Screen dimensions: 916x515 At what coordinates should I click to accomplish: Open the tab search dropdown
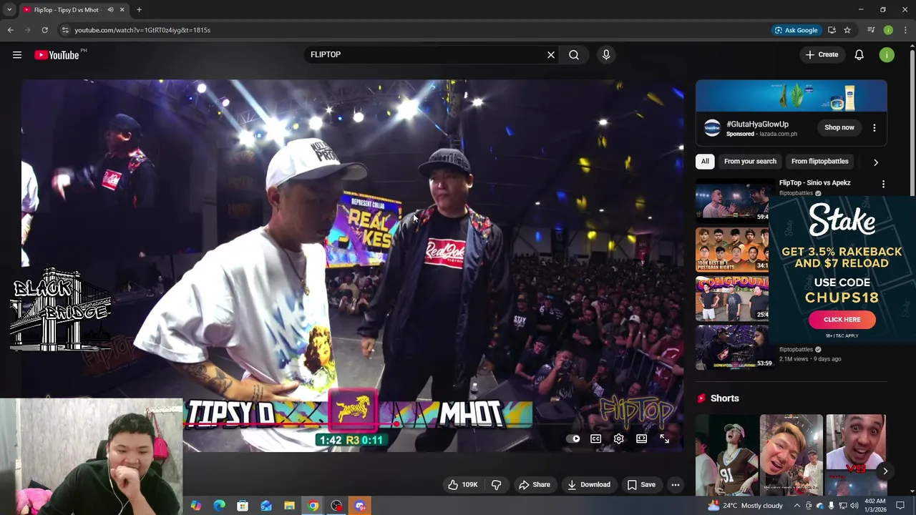pos(9,9)
